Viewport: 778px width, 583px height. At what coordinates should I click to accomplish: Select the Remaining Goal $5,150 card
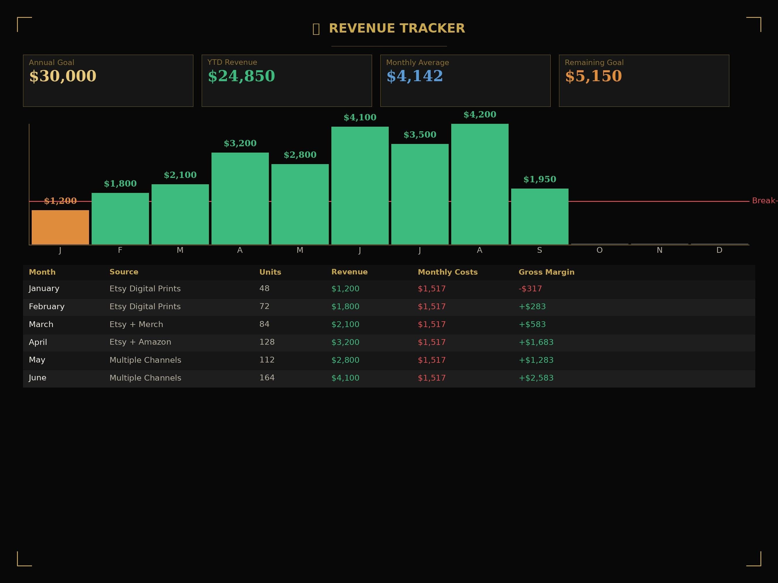point(644,81)
